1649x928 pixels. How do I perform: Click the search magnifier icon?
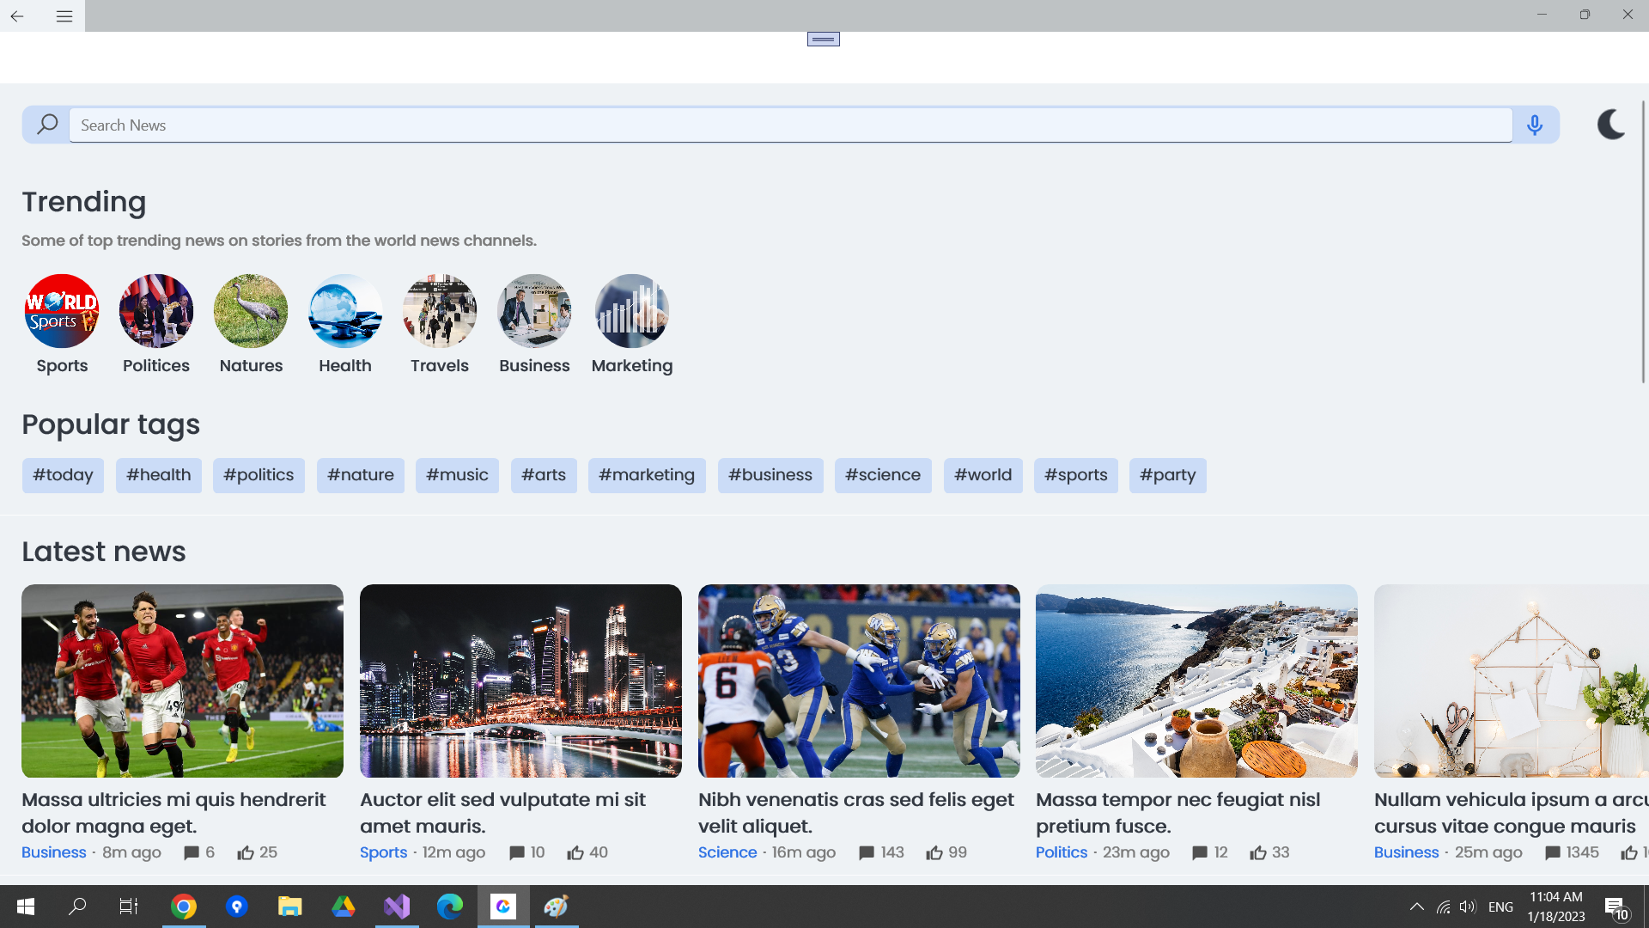(47, 125)
